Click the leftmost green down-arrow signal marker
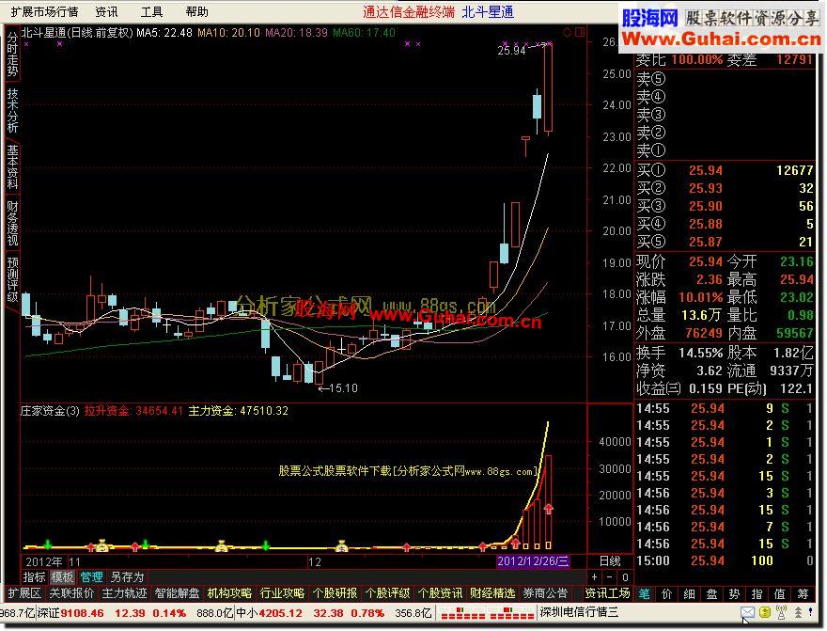Viewport: 827px width, 631px height. coord(48,544)
